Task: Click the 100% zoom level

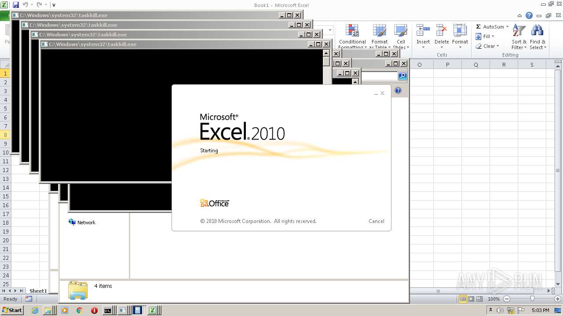Action: coord(494,299)
